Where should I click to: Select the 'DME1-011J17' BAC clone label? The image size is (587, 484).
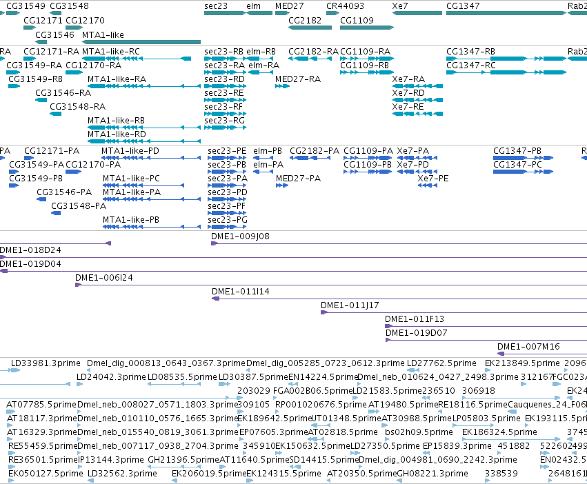(x=350, y=305)
